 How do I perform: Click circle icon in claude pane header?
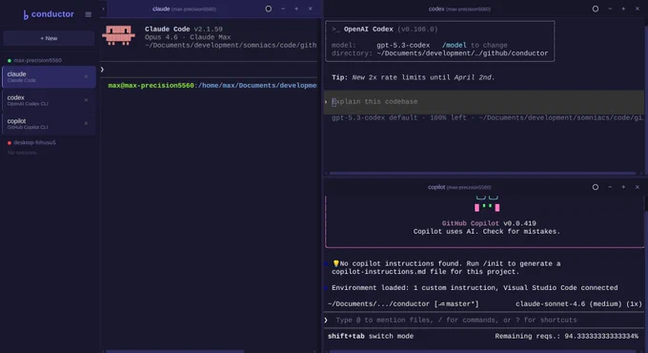click(268, 9)
